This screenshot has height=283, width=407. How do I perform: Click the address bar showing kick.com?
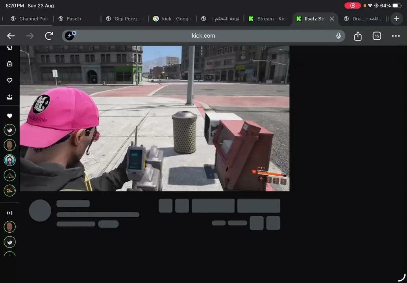(203, 36)
